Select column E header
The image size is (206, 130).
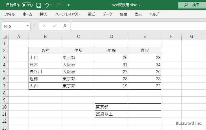click(145, 36)
